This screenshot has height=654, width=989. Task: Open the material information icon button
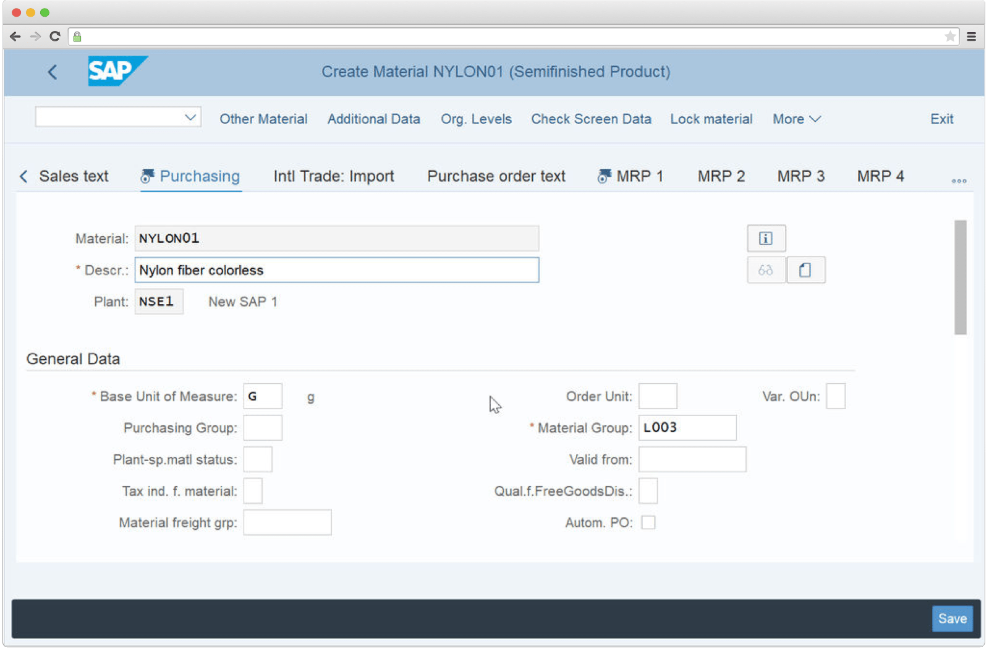coord(766,239)
